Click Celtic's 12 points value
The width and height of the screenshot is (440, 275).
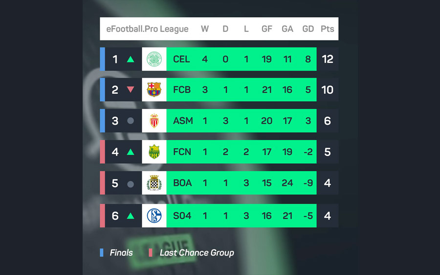328,59
